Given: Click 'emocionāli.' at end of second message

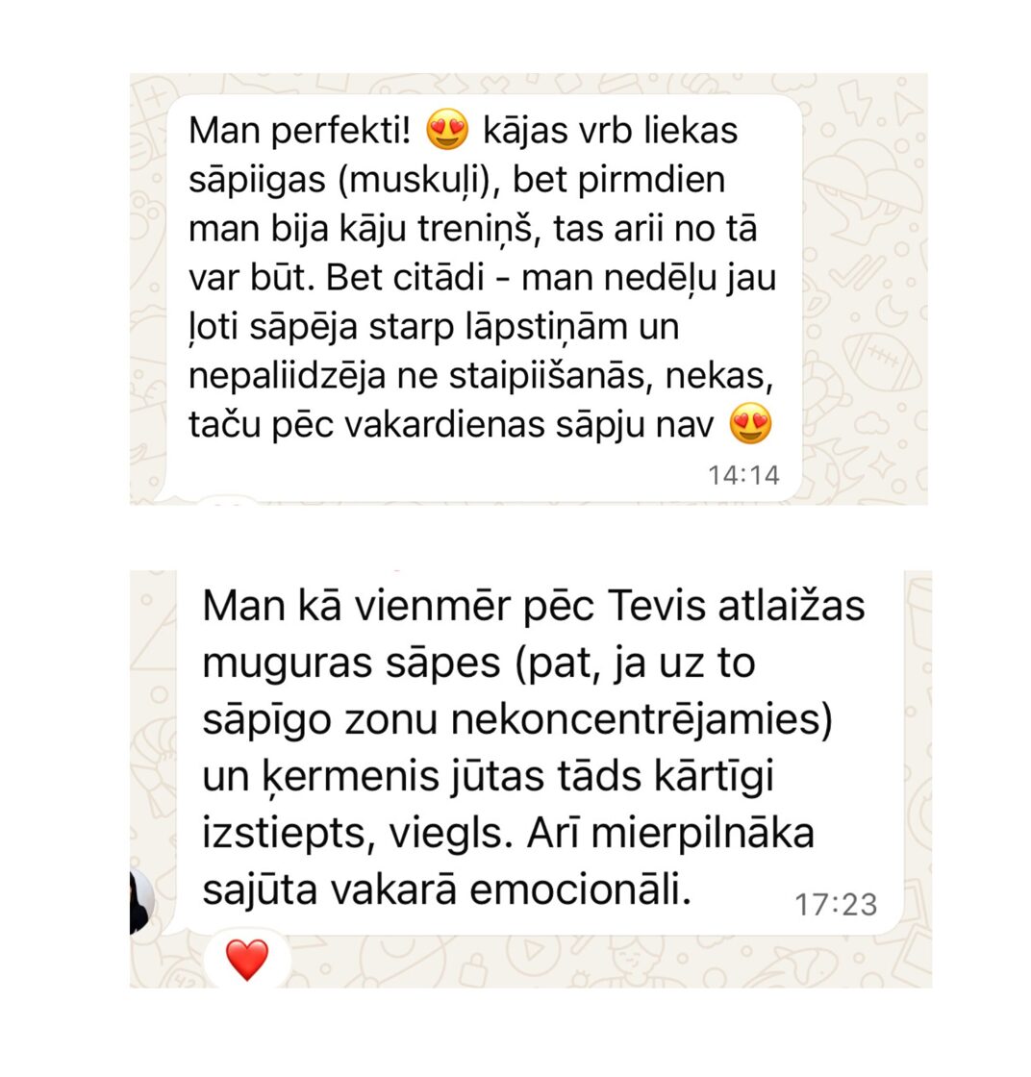Looking at the screenshot, I should (580, 890).
